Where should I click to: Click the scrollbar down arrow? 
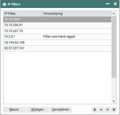pyautogui.click(x=114, y=101)
